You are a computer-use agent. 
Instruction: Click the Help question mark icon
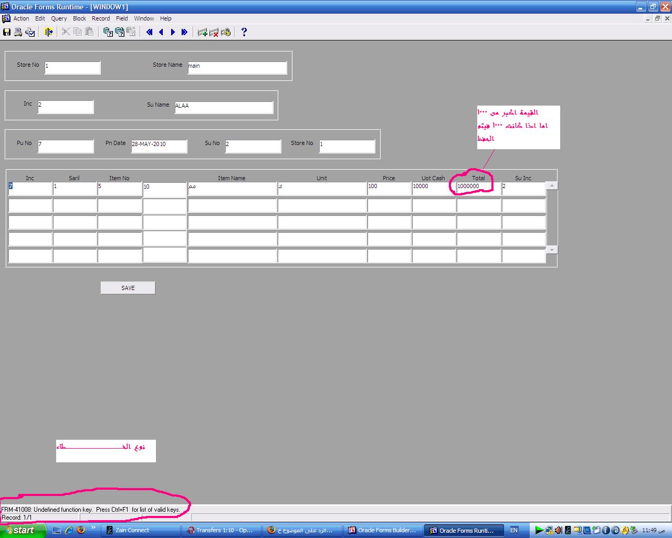point(244,32)
